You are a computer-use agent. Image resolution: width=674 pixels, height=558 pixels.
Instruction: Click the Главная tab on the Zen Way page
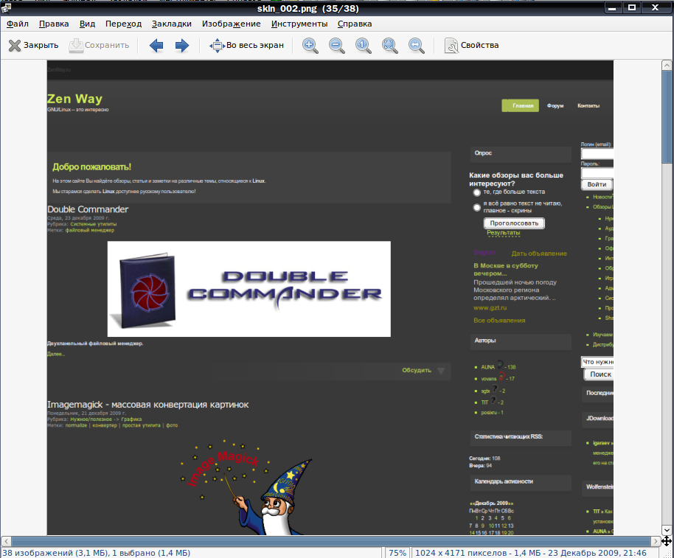(520, 105)
